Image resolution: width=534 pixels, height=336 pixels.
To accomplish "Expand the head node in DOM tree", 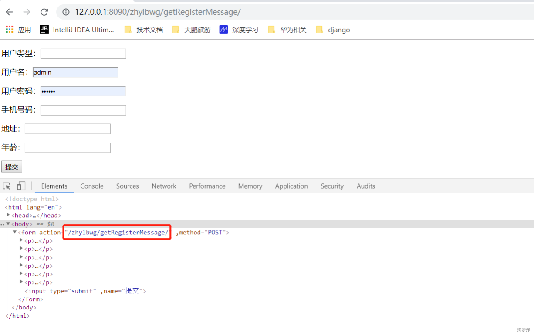I will click(8, 215).
